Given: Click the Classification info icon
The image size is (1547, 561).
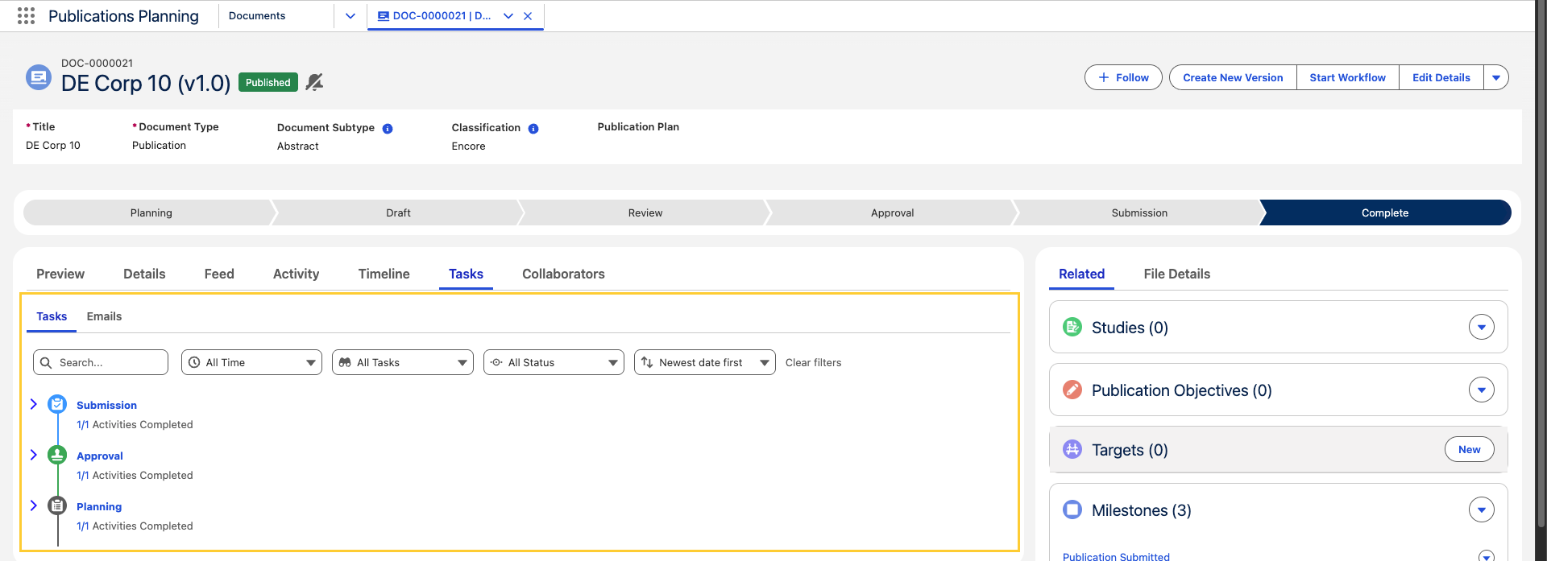Looking at the screenshot, I should (533, 129).
